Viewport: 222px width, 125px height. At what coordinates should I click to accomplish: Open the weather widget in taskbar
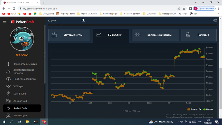tap(161, 122)
